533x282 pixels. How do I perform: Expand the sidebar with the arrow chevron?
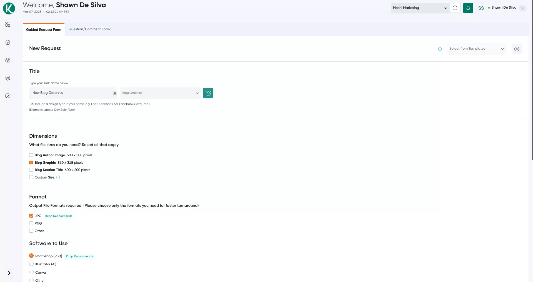(10, 273)
